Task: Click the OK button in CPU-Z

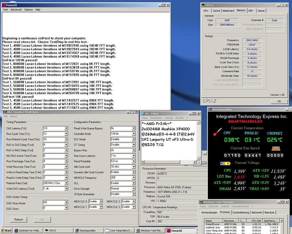Action: [x=279, y=101]
